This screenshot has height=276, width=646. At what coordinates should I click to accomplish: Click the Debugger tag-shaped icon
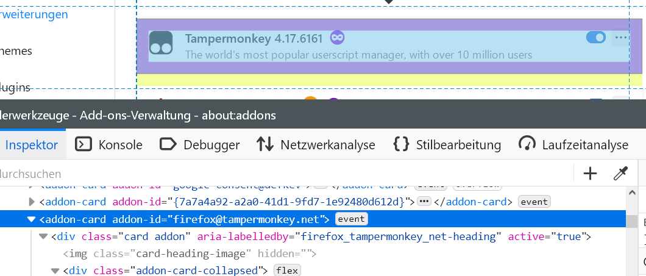coord(168,144)
